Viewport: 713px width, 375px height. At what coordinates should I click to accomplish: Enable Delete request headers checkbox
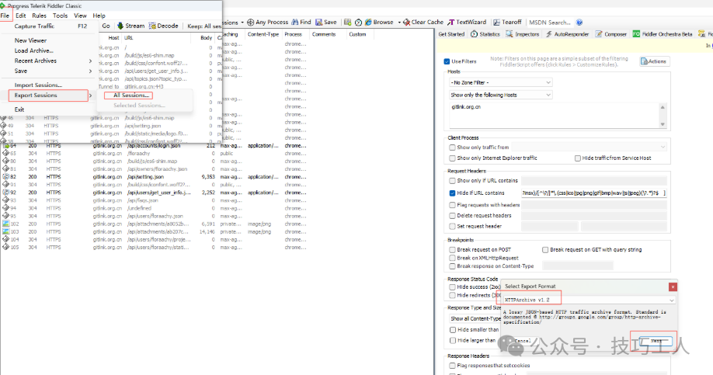point(452,216)
